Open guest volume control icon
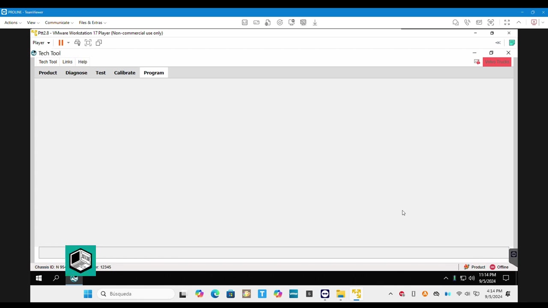 click(x=471, y=278)
